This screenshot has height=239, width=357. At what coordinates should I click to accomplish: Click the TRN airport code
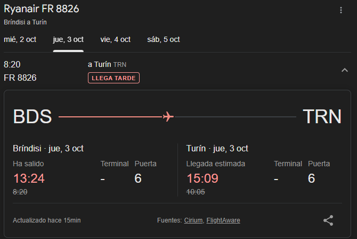(x=322, y=117)
